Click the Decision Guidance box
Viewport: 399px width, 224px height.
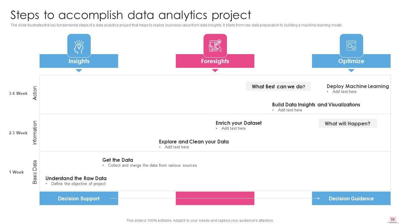[351, 198]
